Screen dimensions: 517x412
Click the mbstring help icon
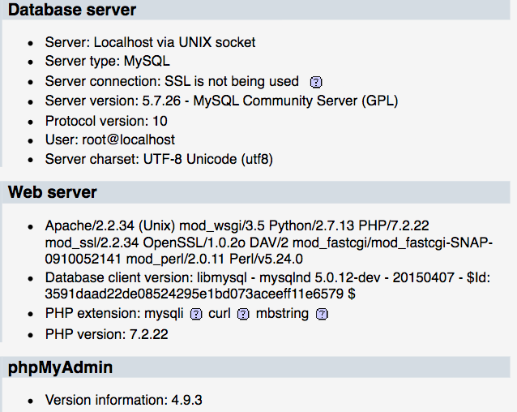point(322,314)
